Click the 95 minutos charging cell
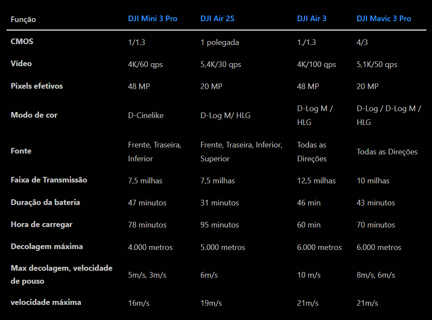The width and height of the screenshot is (432, 320). (x=219, y=225)
